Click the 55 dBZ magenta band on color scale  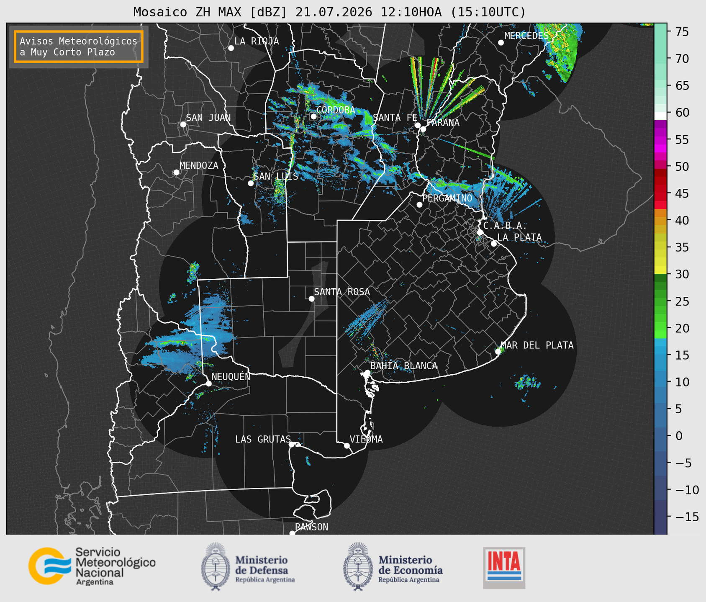point(660,139)
